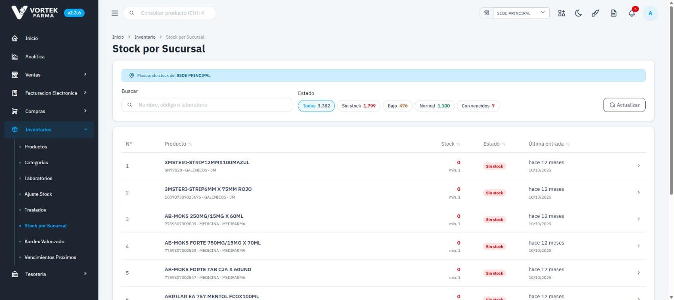Sort table by Última entrada column

(549, 144)
